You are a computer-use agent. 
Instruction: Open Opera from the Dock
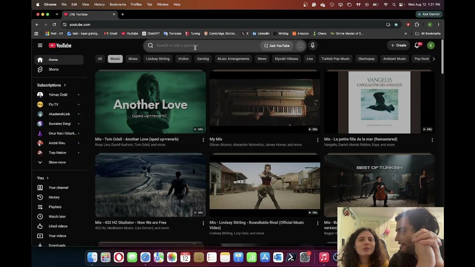[119, 257]
